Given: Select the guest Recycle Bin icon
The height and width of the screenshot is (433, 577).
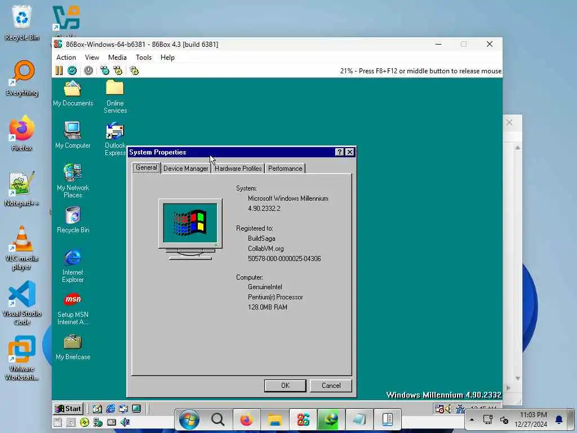Looking at the screenshot, I should 73,220.
